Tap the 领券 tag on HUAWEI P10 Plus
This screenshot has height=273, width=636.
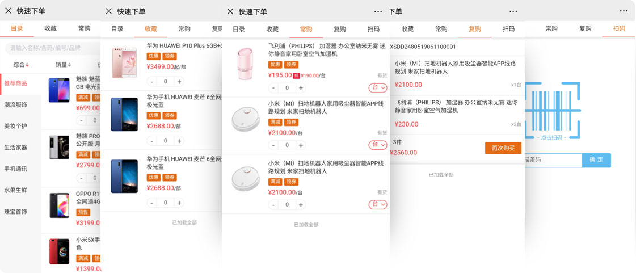170,56
